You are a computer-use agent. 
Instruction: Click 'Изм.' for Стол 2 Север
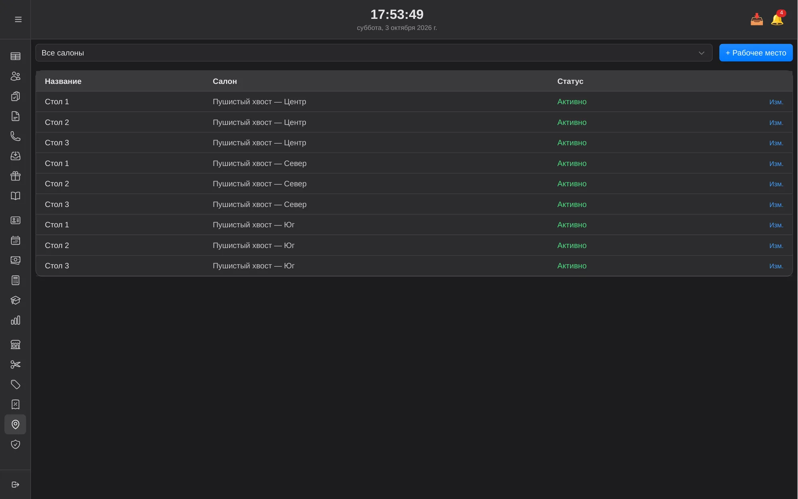tap(776, 184)
